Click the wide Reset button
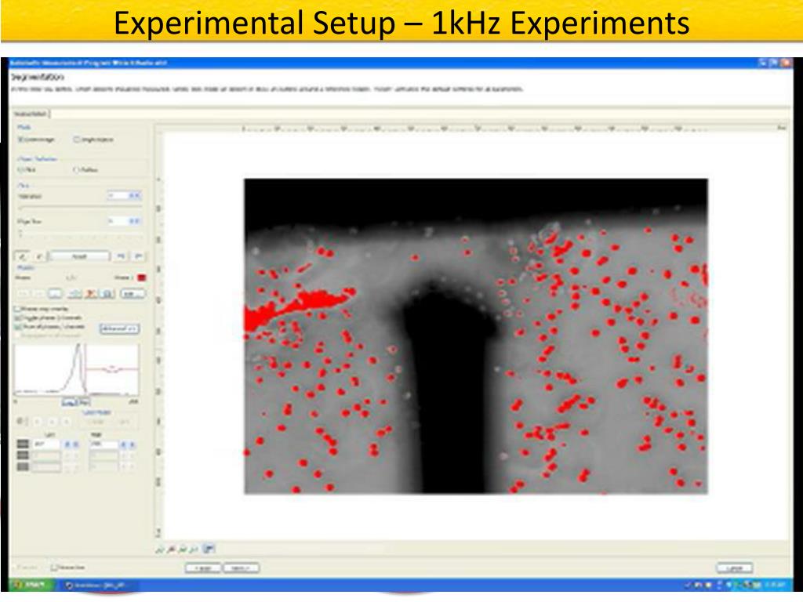This screenshot has height=602, width=803. tap(80, 256)
